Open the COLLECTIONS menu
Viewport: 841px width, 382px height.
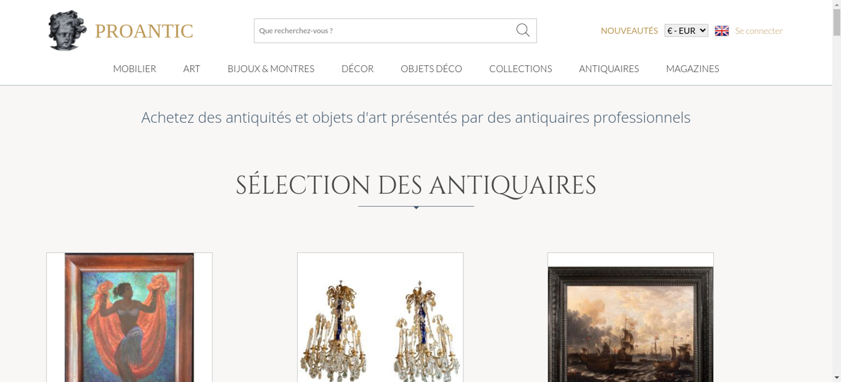(521, 69)
